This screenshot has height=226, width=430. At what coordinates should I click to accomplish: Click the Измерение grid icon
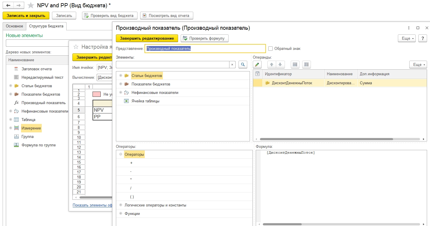[x=16, y=128]
